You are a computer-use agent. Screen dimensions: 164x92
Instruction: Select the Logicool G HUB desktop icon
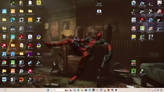(x=39, y=63)
